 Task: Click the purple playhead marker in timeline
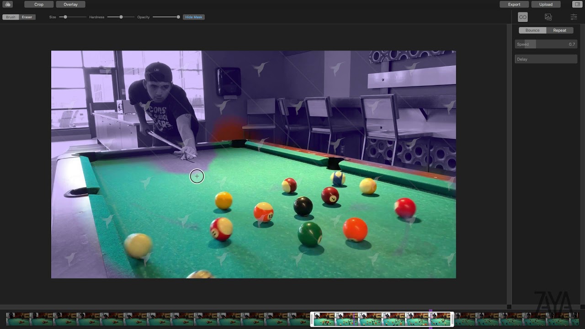point(431,318)
